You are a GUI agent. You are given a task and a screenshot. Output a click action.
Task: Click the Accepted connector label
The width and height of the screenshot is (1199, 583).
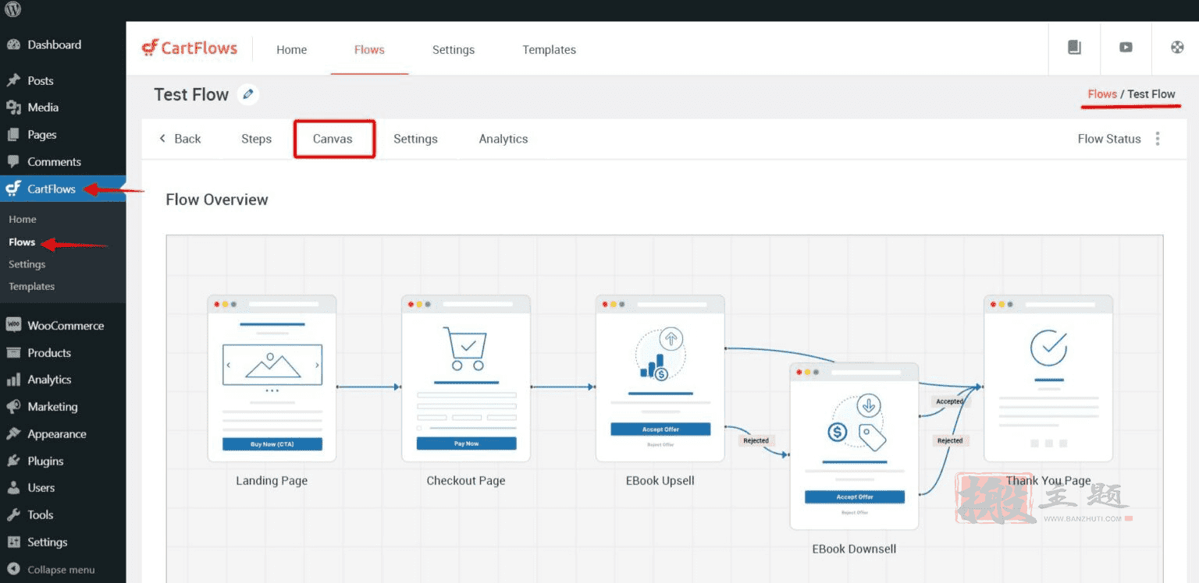(949, 401)
